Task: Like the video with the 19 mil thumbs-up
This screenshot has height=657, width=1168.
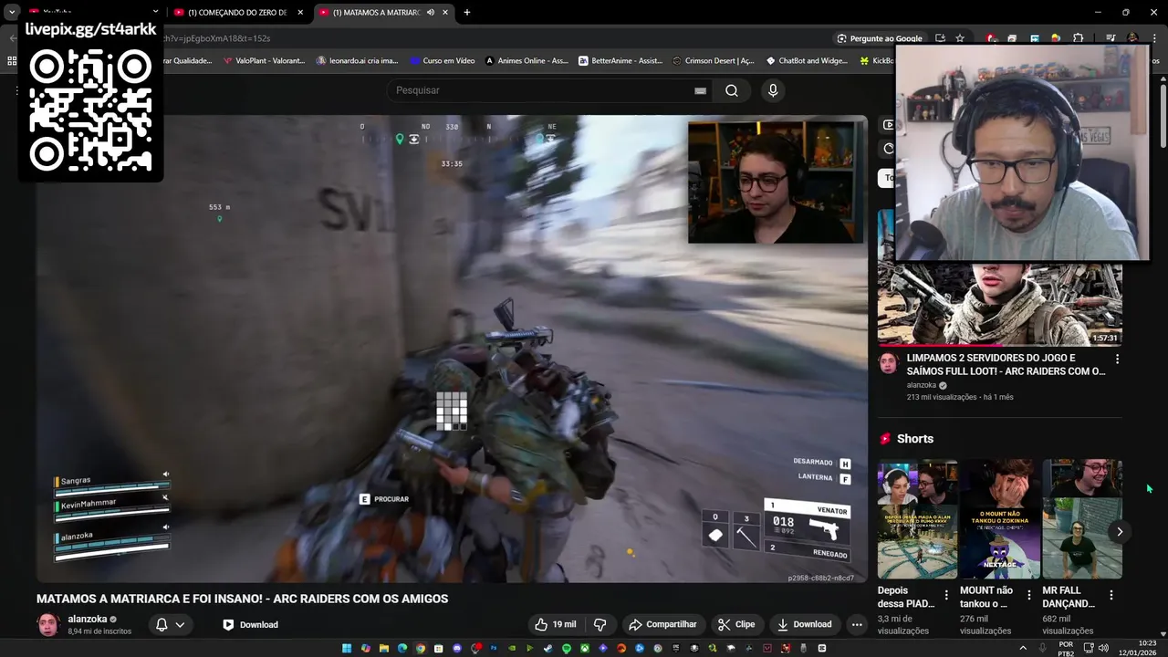Action: pyautogui.click(x=556, y=624)
